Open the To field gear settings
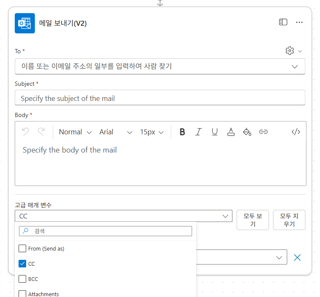Image resolution: width=320 pixels, height=297 pixels. [290, 51]
